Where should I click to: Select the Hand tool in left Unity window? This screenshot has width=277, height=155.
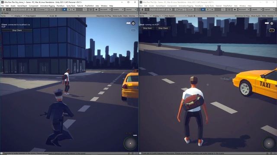(3, 9)
